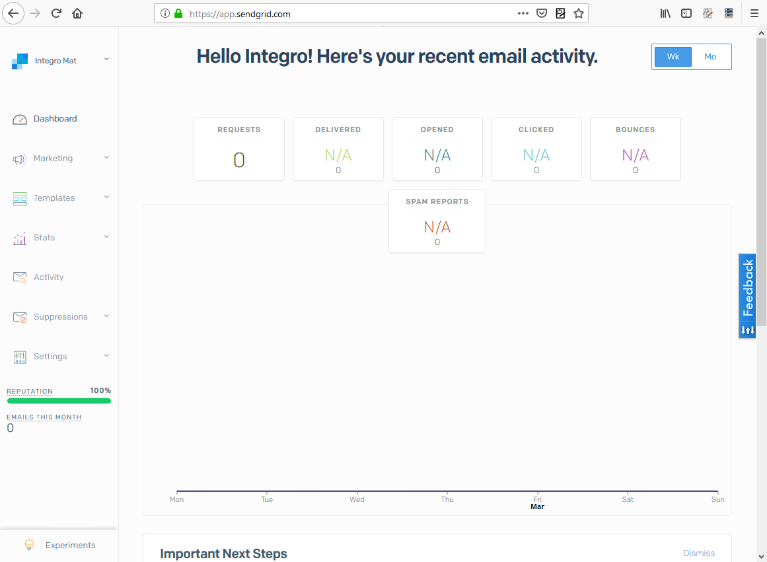Toggle the browser sidebar icon
The image size is (767, 562).
click(x=686, y=13)
